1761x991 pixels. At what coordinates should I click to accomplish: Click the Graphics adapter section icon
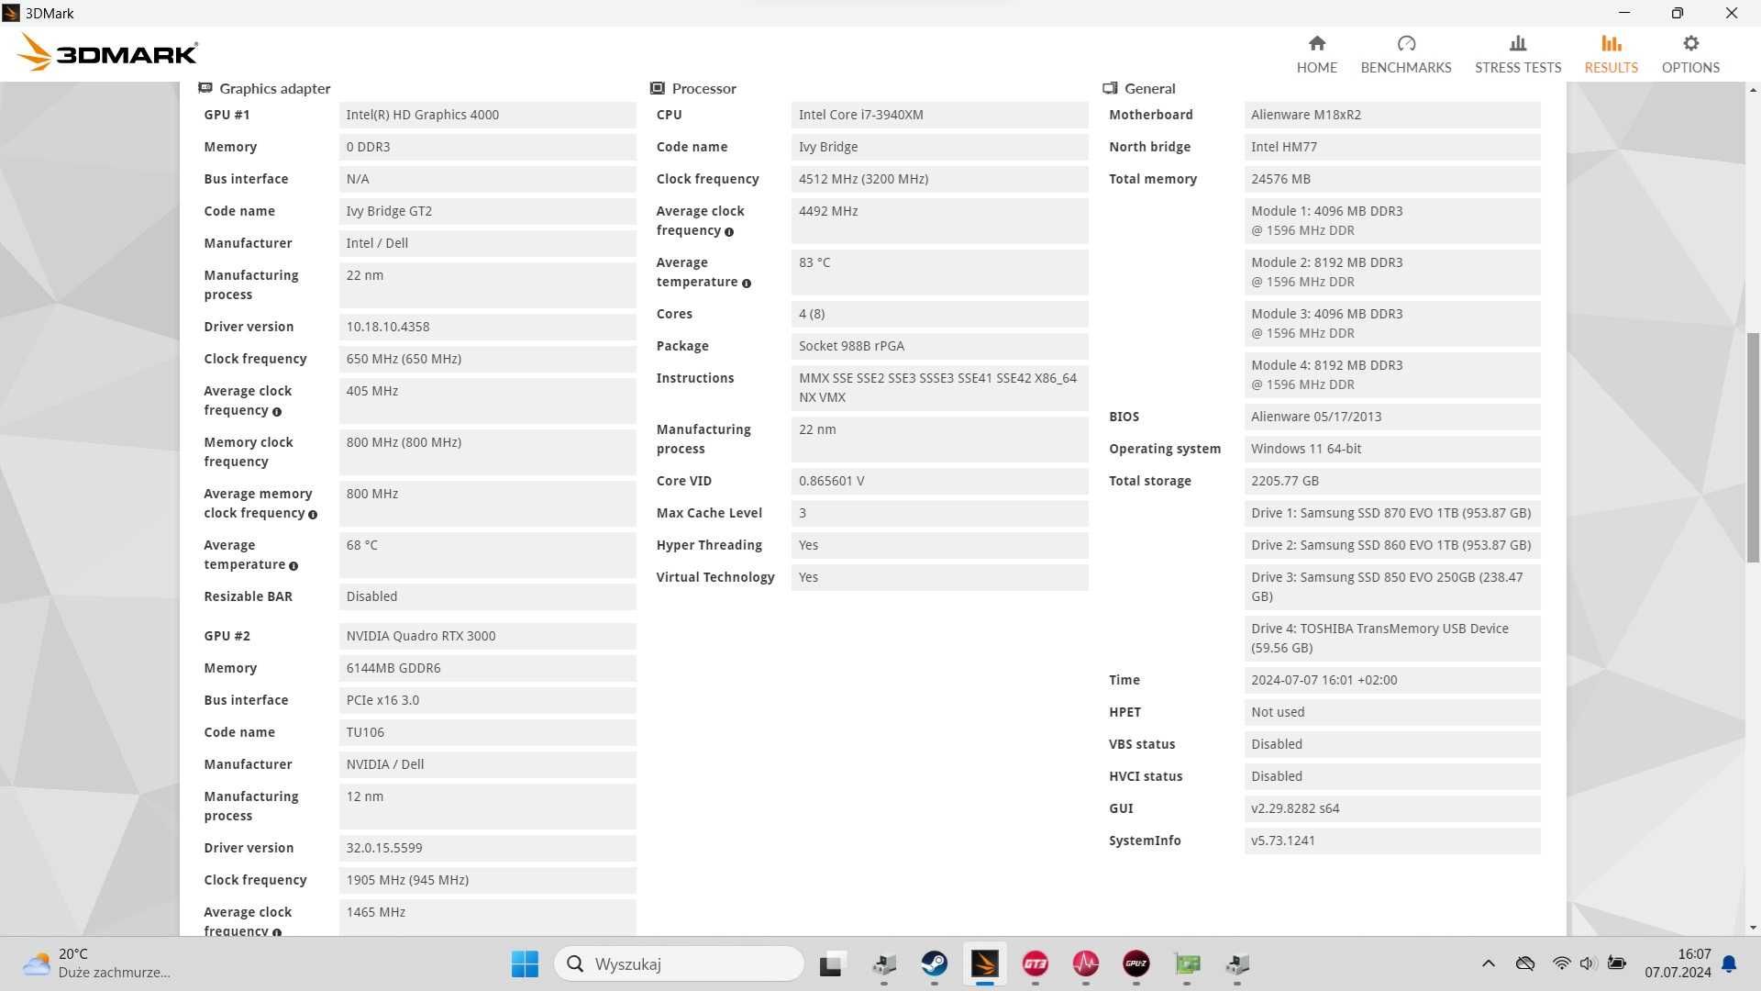coord(205,88)
